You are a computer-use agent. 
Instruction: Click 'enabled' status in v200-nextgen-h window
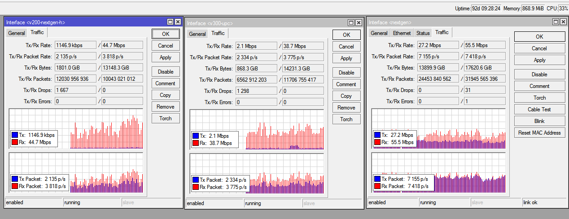pos(33,202)
